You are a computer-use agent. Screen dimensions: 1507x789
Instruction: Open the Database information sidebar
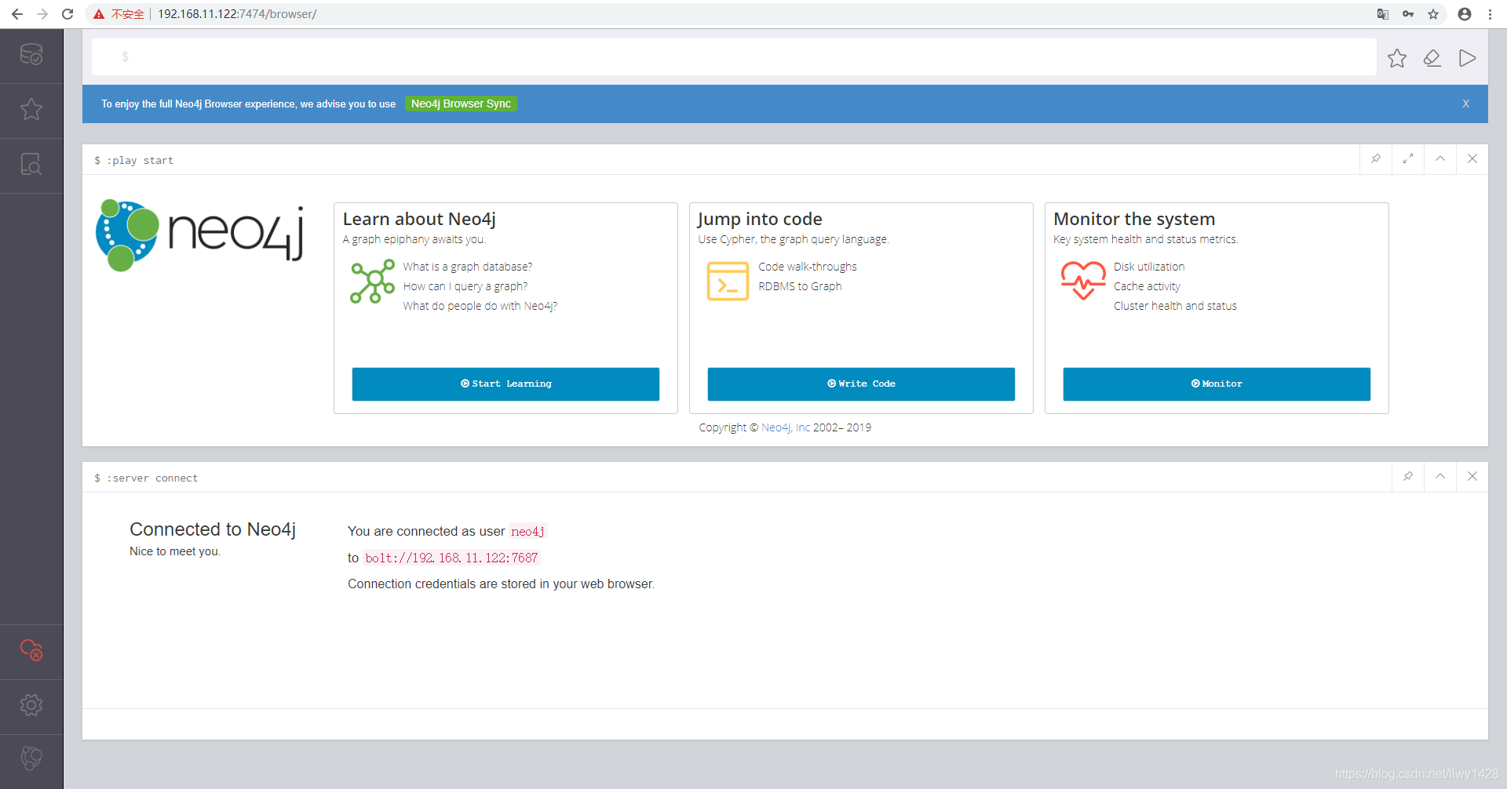31,55
